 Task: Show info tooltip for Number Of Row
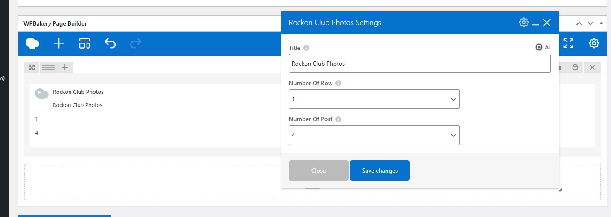(x=338, y=83)
